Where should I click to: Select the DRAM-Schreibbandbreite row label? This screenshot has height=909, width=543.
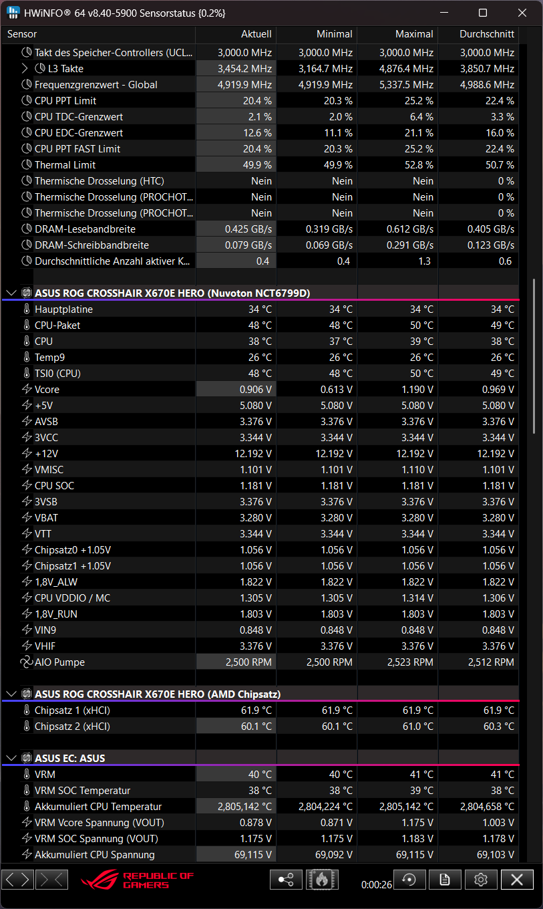(x=92, y=245)
